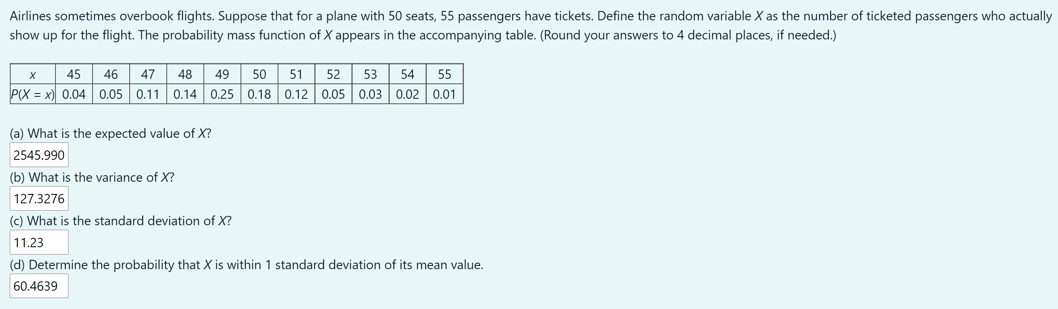Viewport: 1058px width, 309px height.
Task: Select the probability answer field showing 60.4639
Action: (39, 287)
